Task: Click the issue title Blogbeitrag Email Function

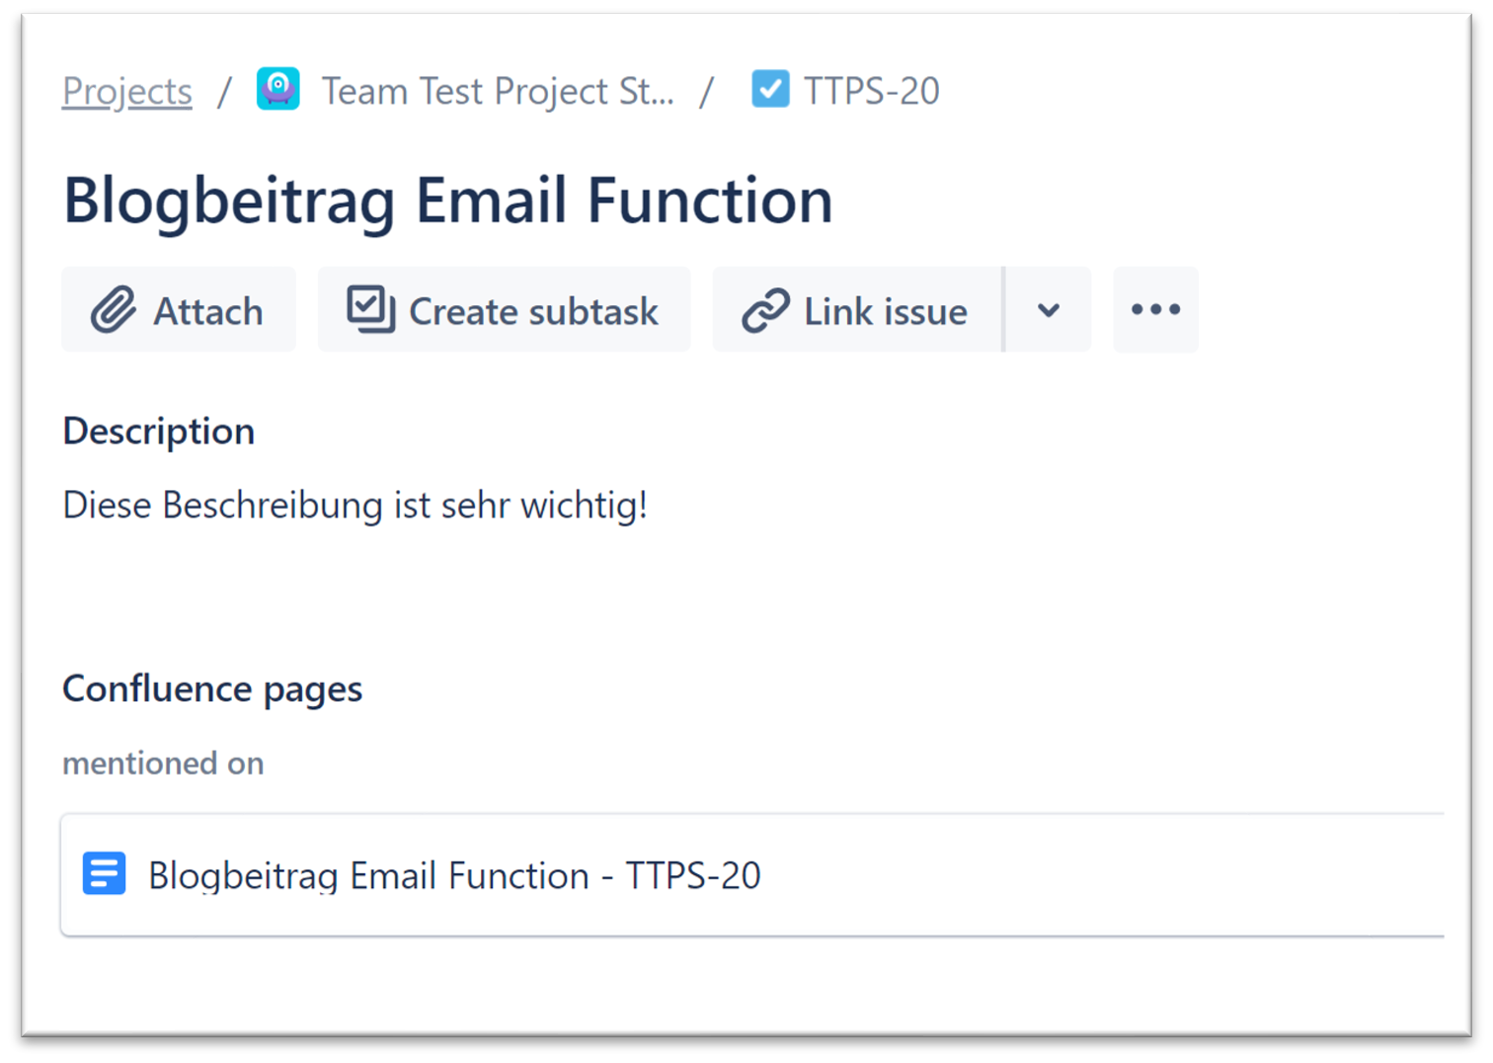Action: [x=447, y=201]
